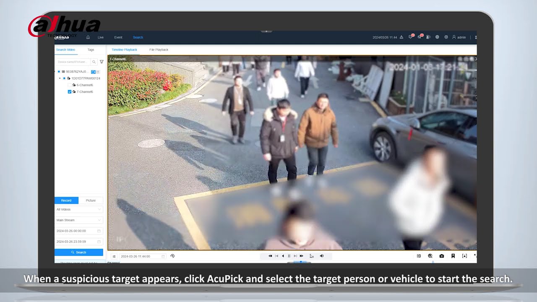Click the device name search field

click(73, 62)
